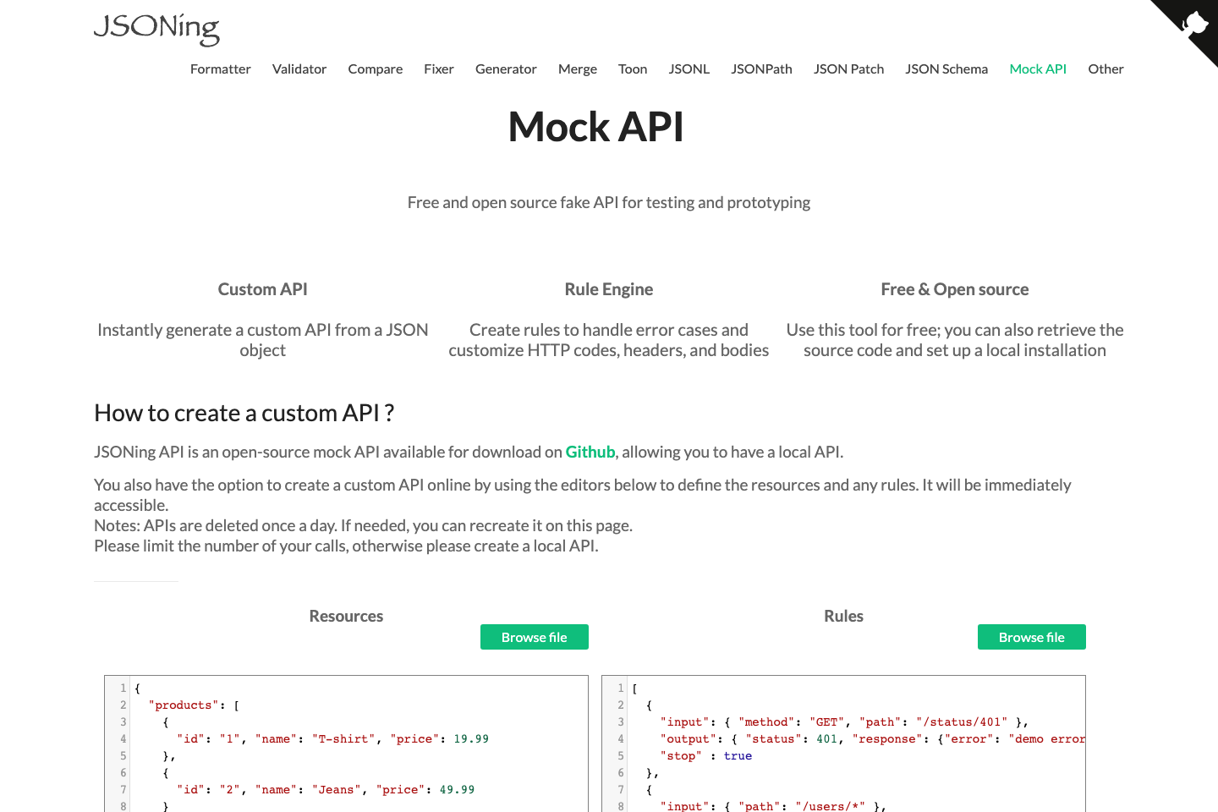Open the Toon converter

[x=633, y=69]
